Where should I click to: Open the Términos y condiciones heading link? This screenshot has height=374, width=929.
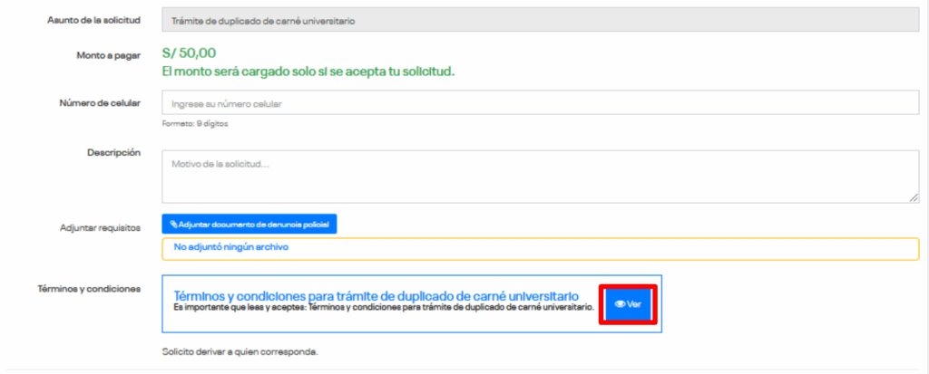376,295
